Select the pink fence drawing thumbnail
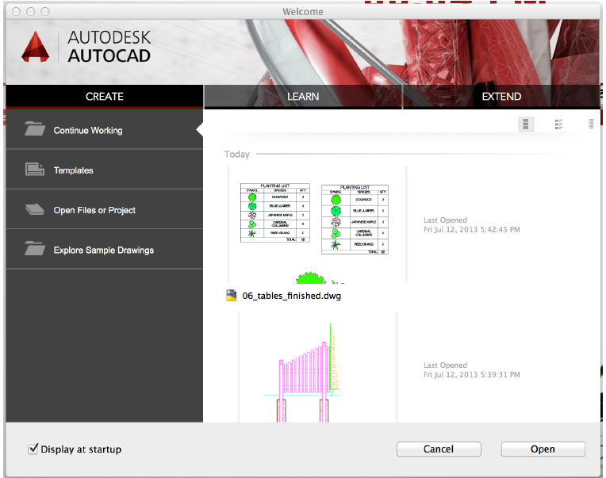 point(317,367)
